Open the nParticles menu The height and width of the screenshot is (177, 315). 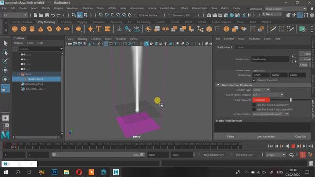(87, 8)
